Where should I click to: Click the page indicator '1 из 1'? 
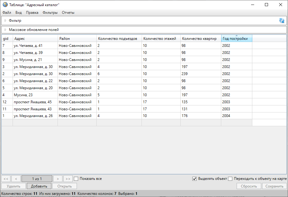pos(37,179)
